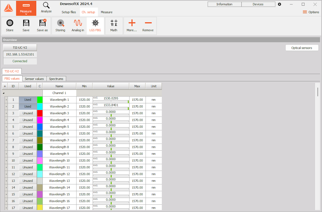Change Wavelength 4 magenta color swatch
This screenshot has height=212, width=322.
(x=40, y=120)
